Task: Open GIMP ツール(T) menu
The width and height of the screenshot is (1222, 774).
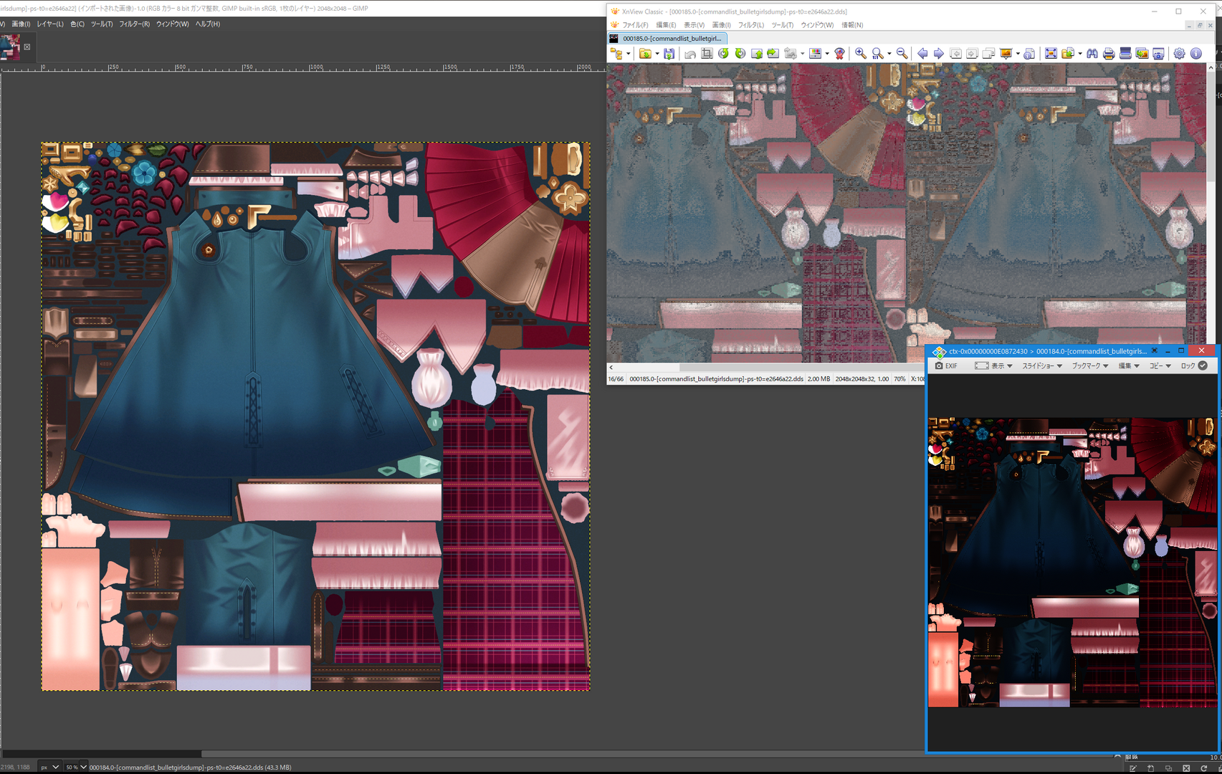Action: [102, 24]
